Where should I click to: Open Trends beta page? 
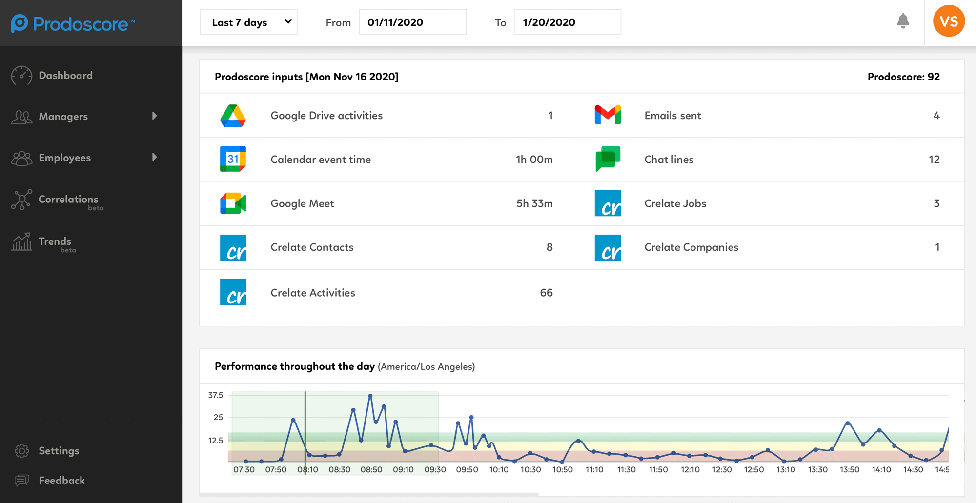tap(55, 242)
